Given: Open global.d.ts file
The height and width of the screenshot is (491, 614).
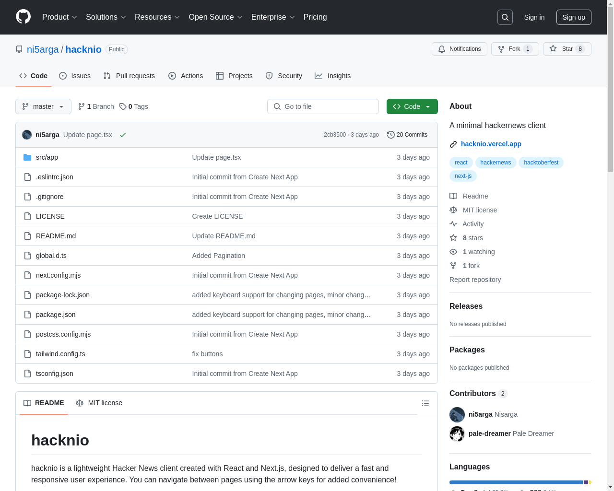Looking at the screenshot, I should (51, 256).
